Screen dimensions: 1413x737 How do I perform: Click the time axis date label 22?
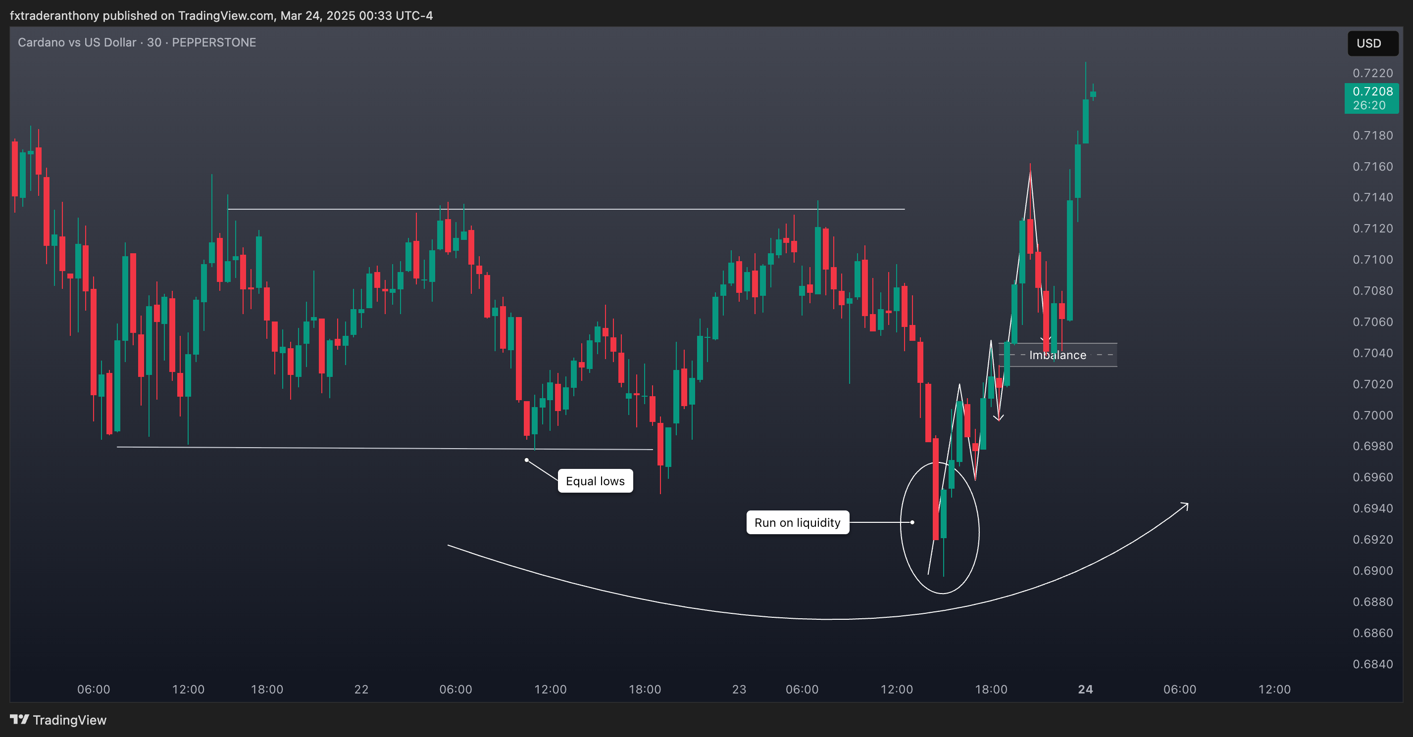[361, 690]
